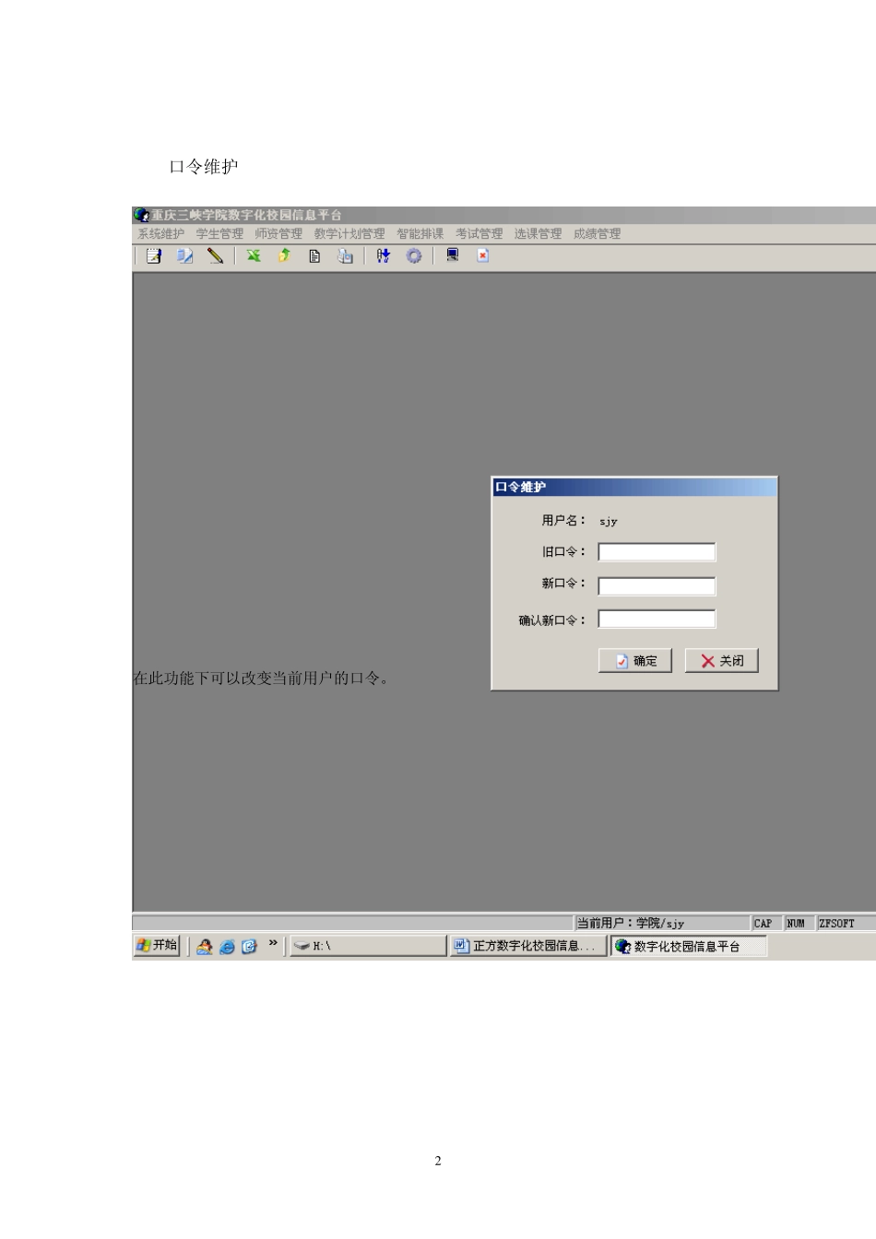Launch Internet Explorer from quick launch

(227, 946)
